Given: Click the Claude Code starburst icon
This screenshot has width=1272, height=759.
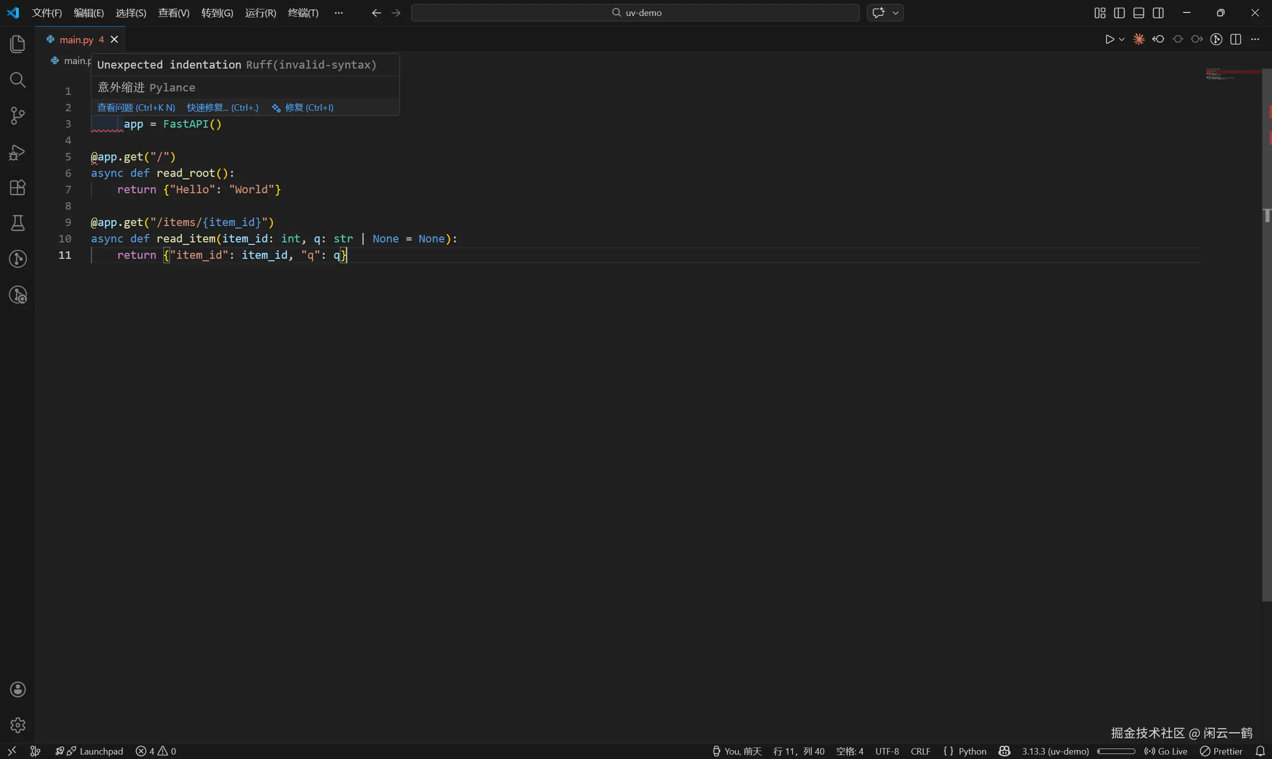Looking at the screenshot, I should pyautogui.click(x=1138, y=39).
